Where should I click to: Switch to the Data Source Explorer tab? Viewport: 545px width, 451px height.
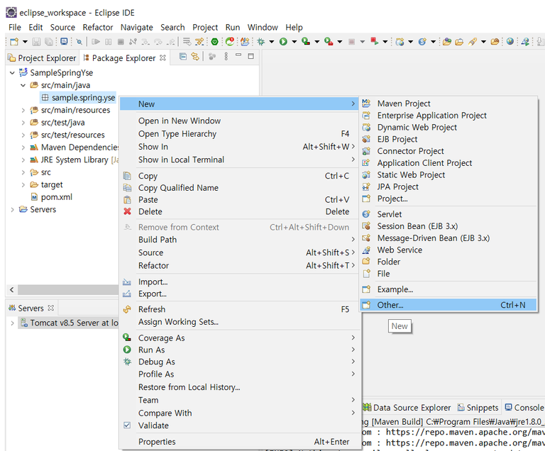point(407,407)
